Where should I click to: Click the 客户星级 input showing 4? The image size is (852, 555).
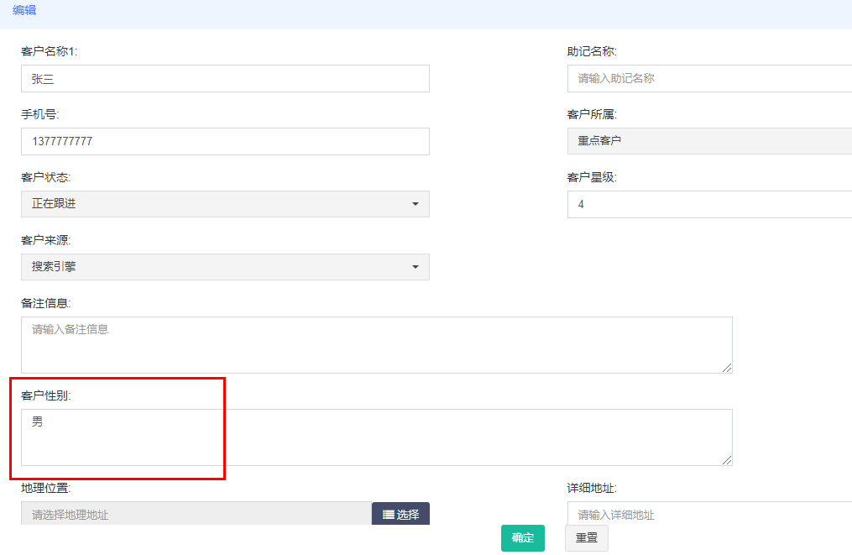coord(709,204)
